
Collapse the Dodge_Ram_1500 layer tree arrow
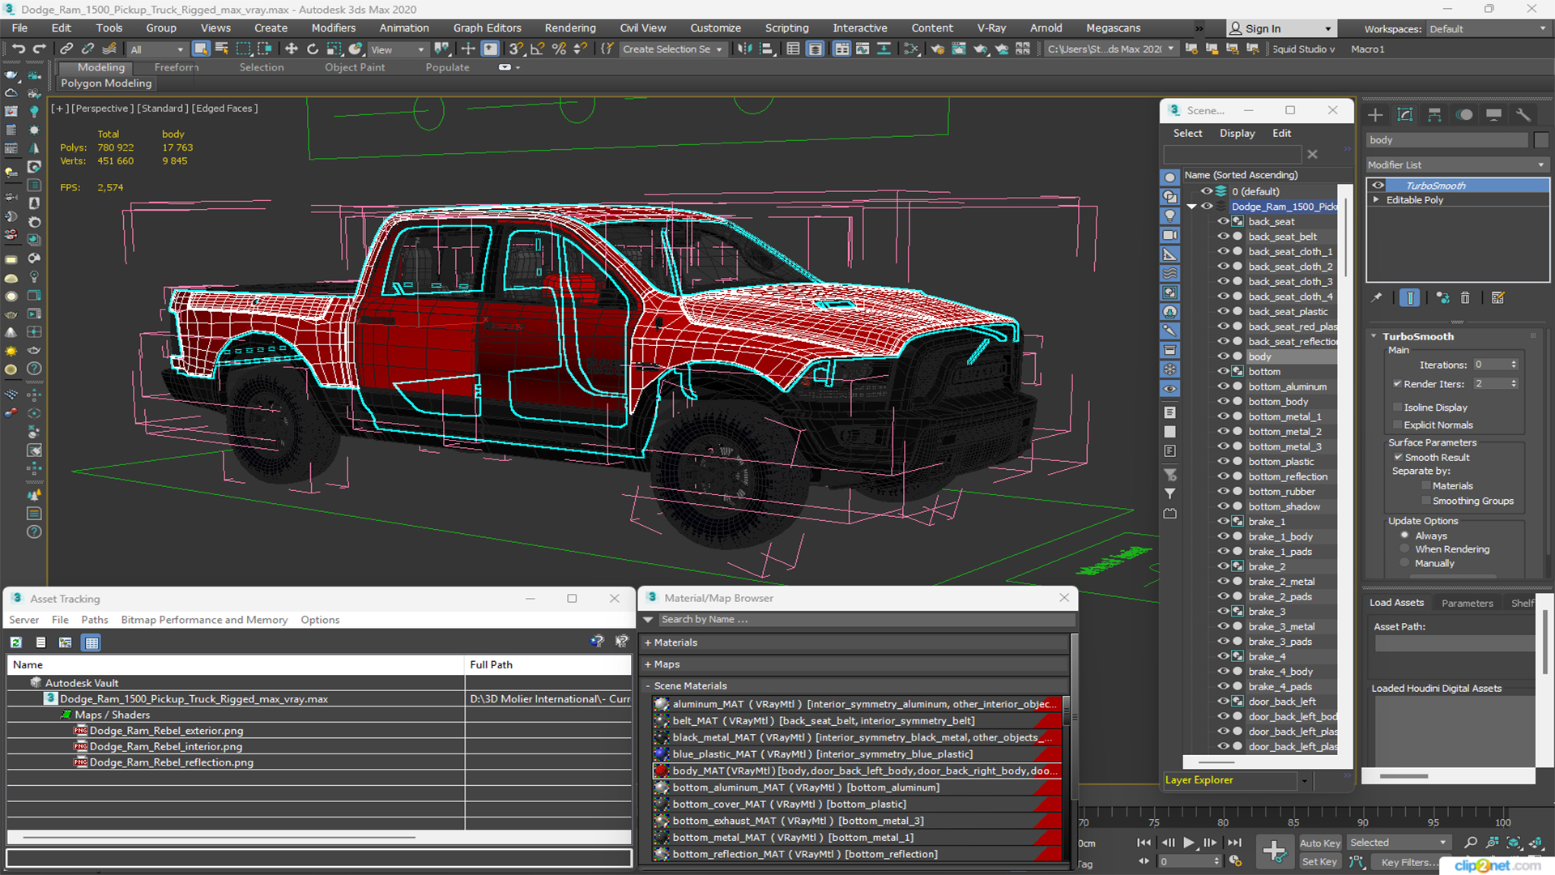[x=1191, y=207]
